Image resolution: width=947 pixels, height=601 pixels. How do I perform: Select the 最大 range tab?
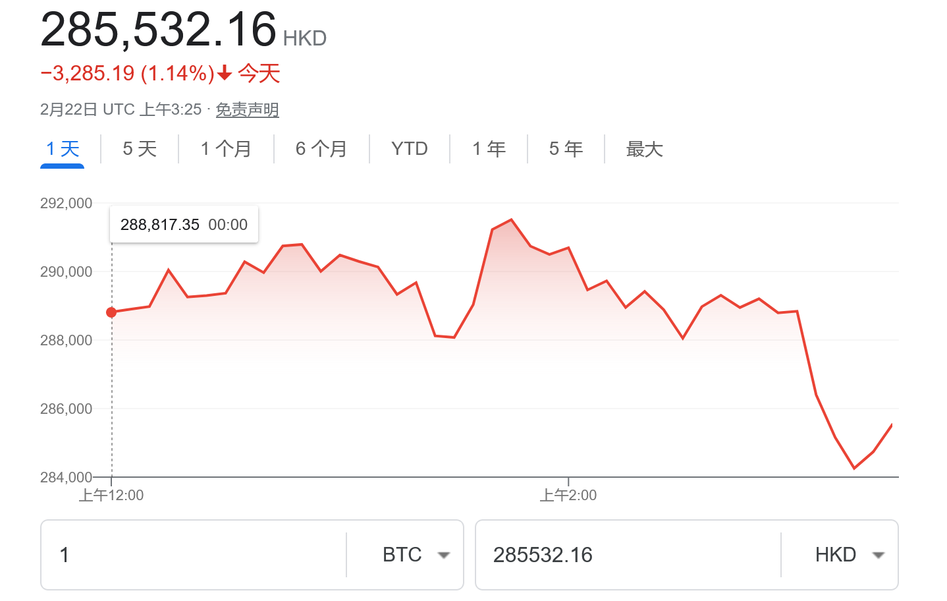644,149
